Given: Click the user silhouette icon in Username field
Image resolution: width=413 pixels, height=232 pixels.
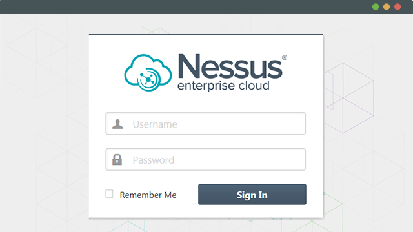Looking at the screenshot, I should pyautogui.click(x=117, y=124).
